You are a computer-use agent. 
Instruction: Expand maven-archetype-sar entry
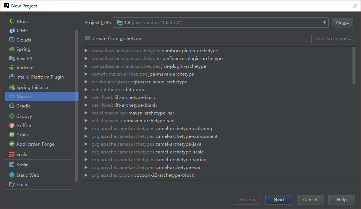[86, 121]
